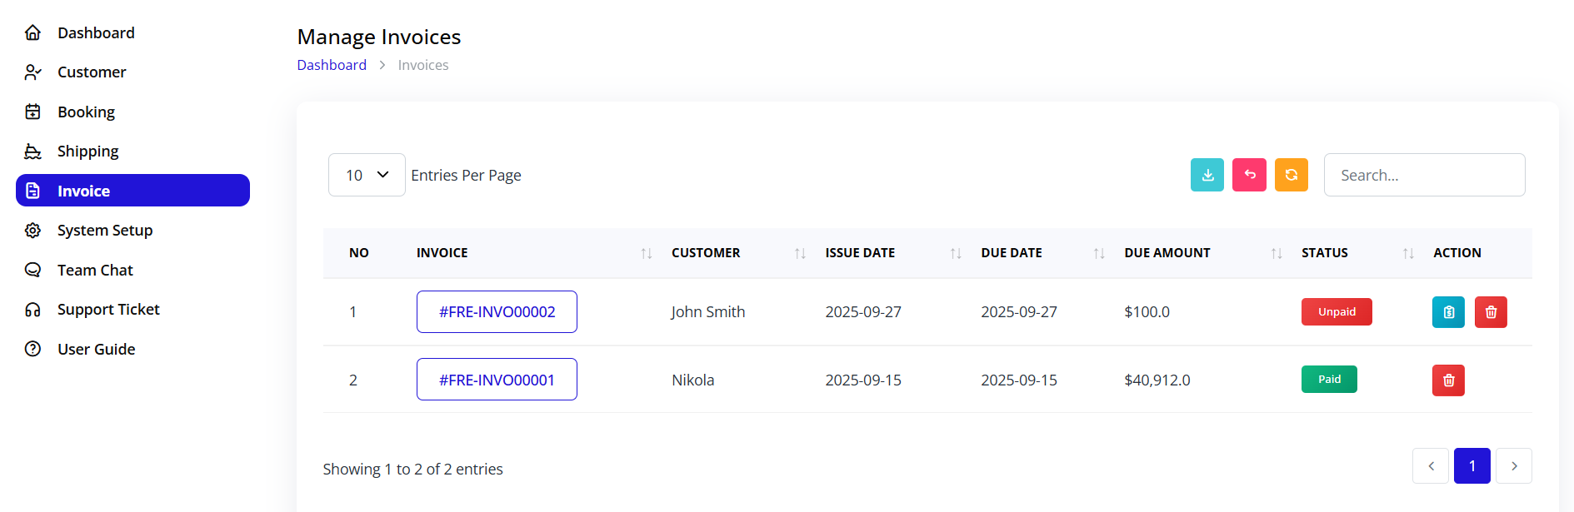Viewport: 1574px width, 512px height.
Task: Click the pink undo arrow icon
Action: pos(1249,175)
